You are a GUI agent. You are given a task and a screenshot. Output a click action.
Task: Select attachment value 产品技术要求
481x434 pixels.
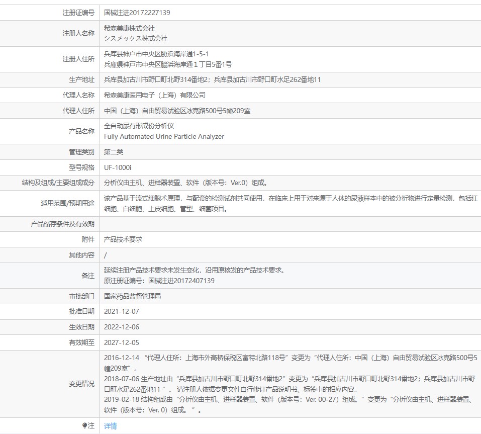[x=123, y=239]
